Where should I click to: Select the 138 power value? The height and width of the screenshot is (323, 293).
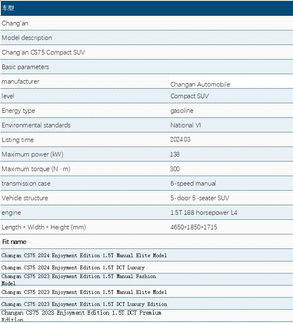click(175, 154)
